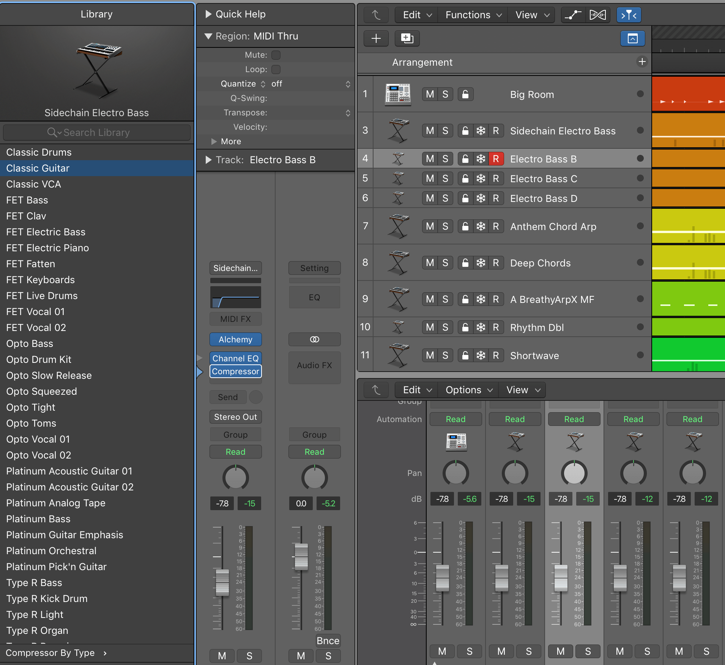Open the Functions menu
The height and width of the screenshot is (665, 725).
pyautogui.click(x=473, y=15)
